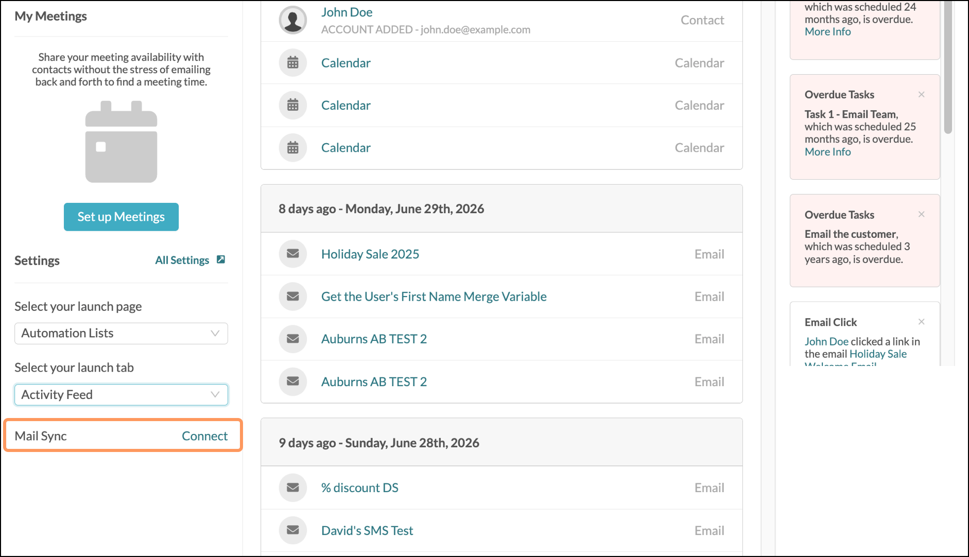Dismiss the Task 1 - Email Team overdue notification
The width and height of the screenshot is (969, 557).
click(922, 94)
